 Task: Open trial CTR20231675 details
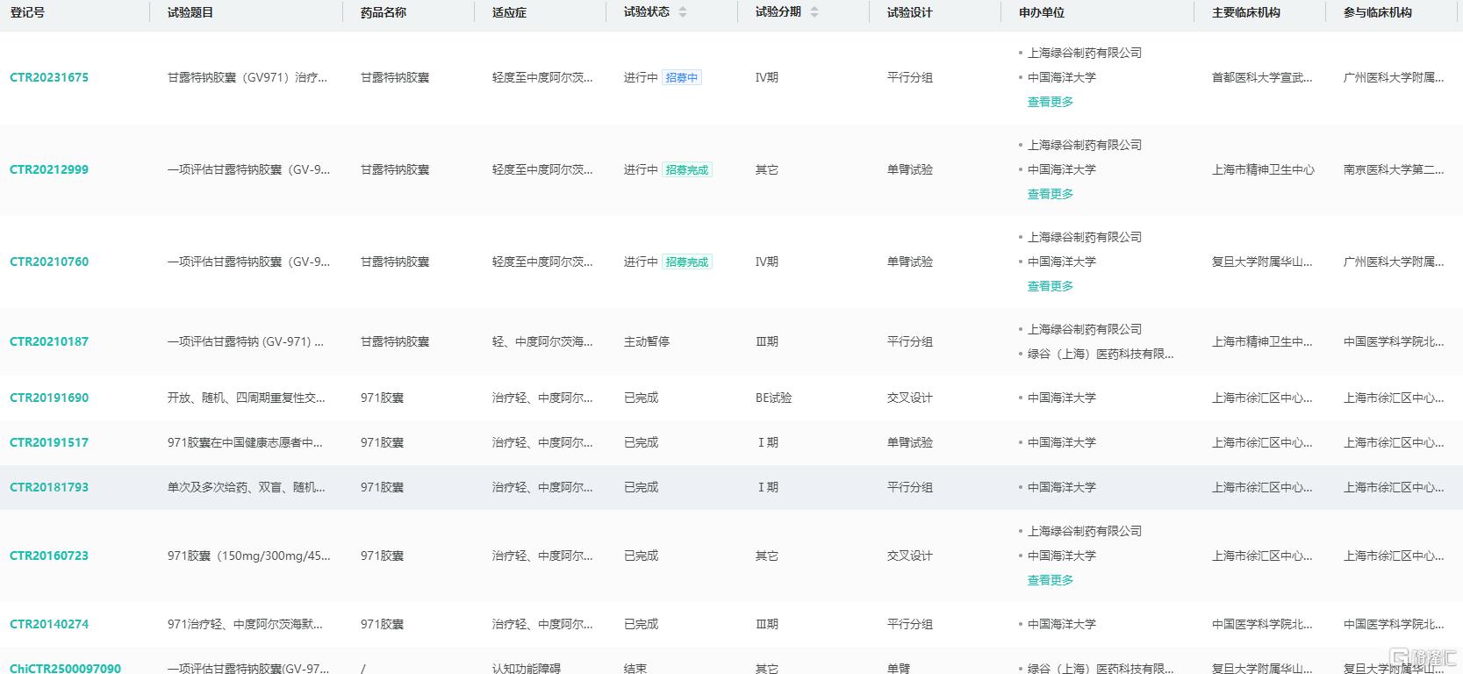pyautogui.click(x=49, y=77)
